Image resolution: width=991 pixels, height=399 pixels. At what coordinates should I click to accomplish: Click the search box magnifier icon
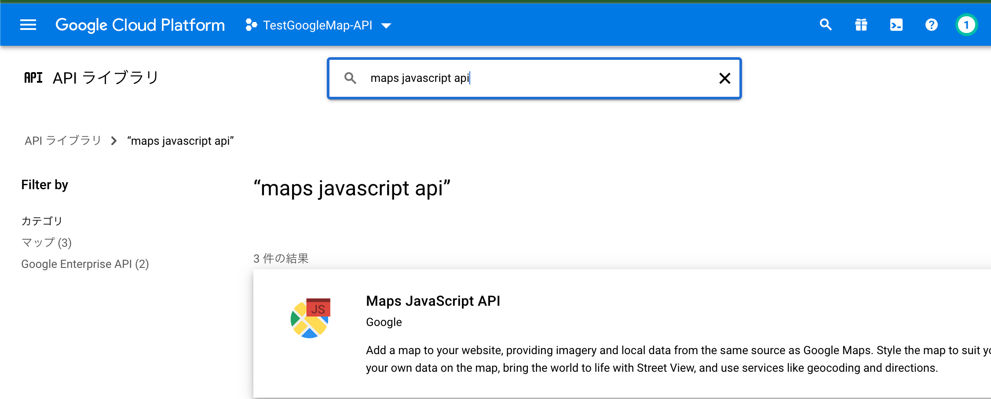pyautogui.click(x=350, y=78)
